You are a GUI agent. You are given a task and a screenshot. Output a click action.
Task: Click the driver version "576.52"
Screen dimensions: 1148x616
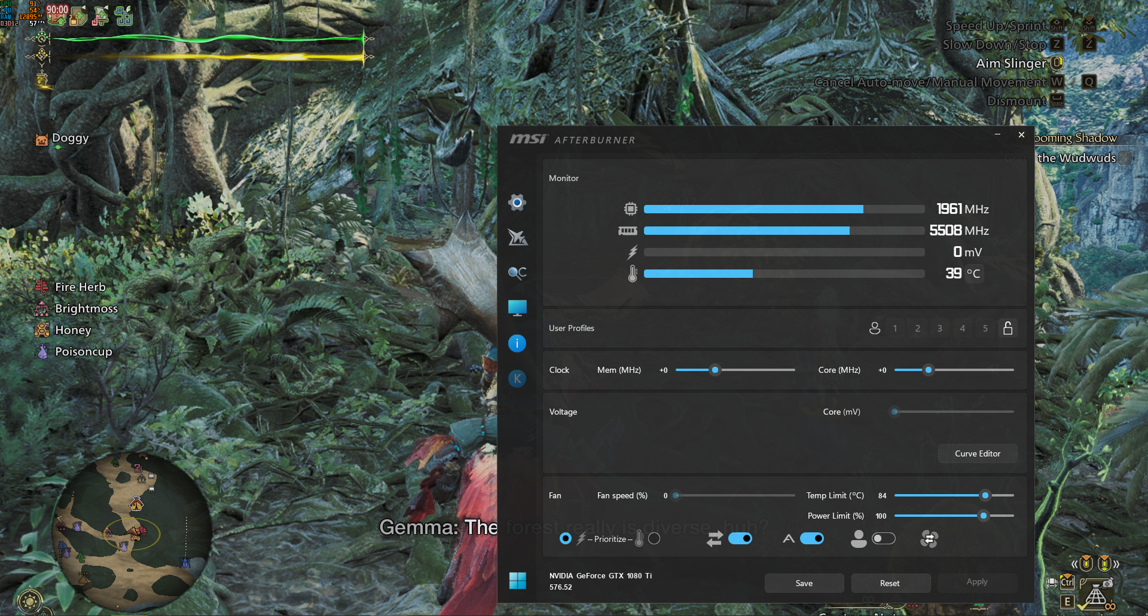561,587
